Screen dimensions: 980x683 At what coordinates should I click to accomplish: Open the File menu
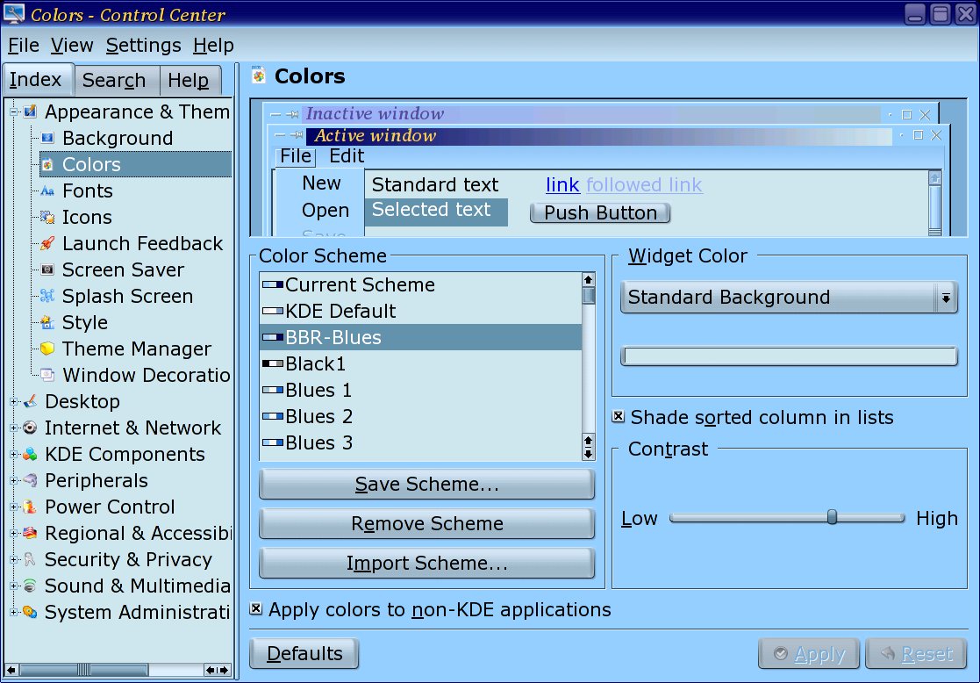tap(24, 46)
